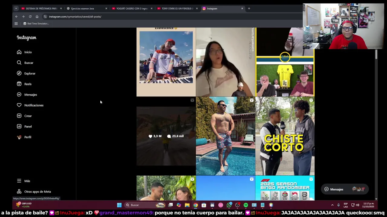Click the Reels icon in sidebar

[x=19, y=84]
